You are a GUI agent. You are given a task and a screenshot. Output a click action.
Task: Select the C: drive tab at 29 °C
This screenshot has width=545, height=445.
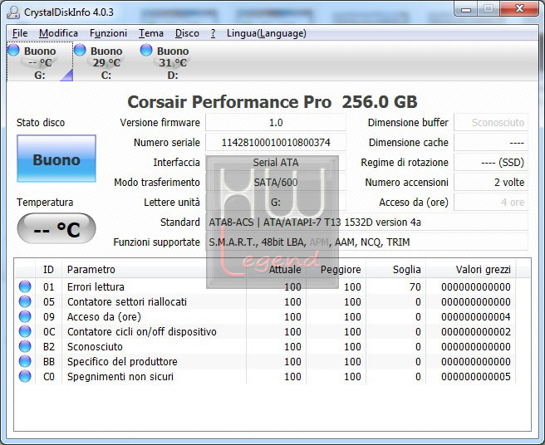(106, 61)
